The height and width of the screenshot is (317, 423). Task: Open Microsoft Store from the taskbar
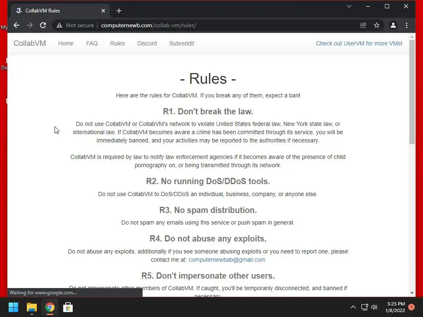pos(68,307)
